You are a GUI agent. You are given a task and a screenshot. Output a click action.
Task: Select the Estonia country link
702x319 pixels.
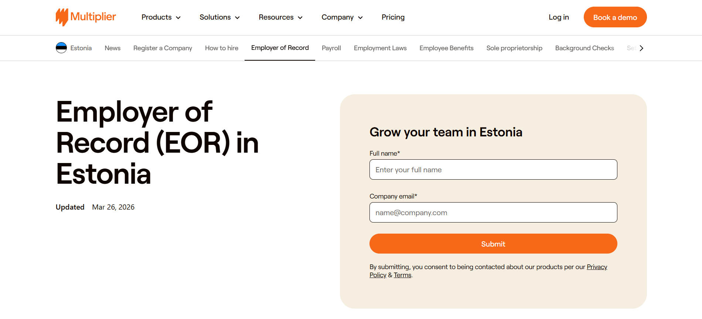pos(81,48)
